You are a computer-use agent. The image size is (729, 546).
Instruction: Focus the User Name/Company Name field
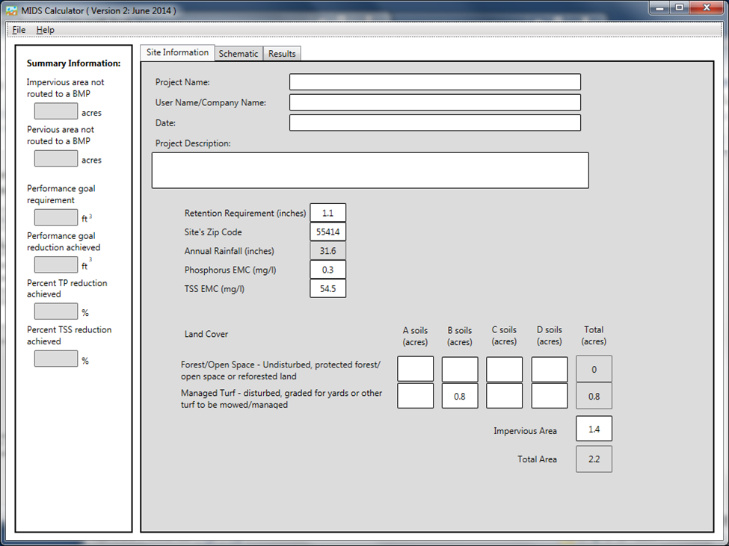click(434, 102)
